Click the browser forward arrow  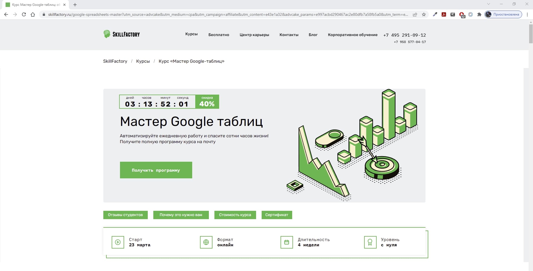(15, 14)
